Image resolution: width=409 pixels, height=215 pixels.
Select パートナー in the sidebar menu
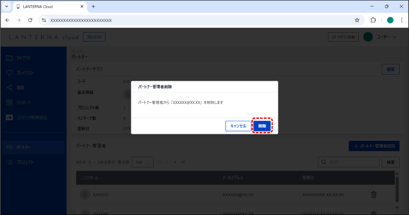click(x=23, y=147)
